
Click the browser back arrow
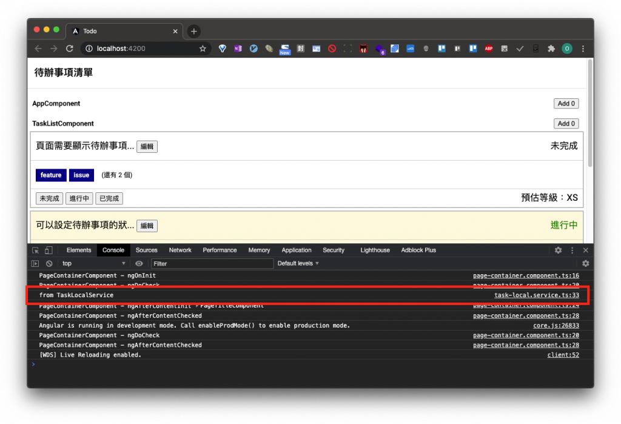click(38, 49)
